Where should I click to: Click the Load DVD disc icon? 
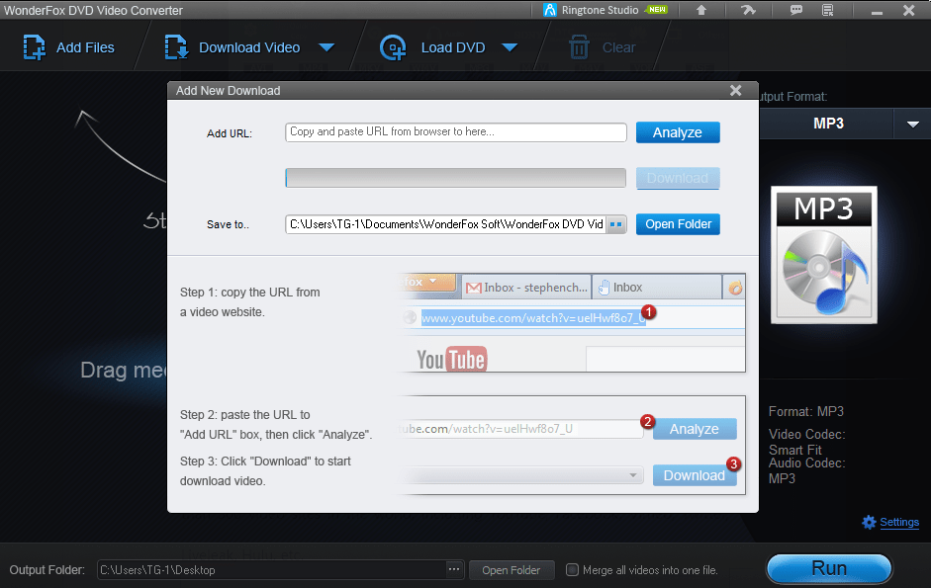[393, 47]
